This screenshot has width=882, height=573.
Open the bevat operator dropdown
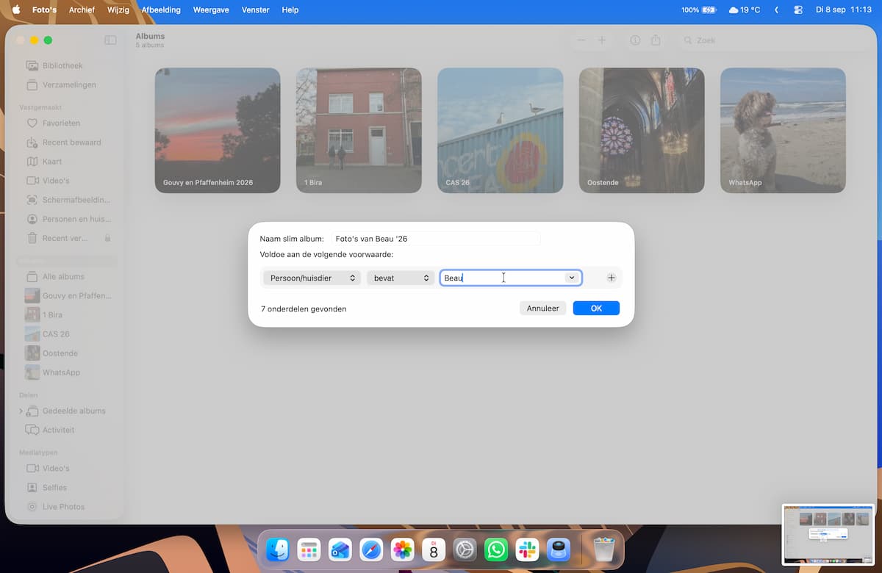coord(401,278)
